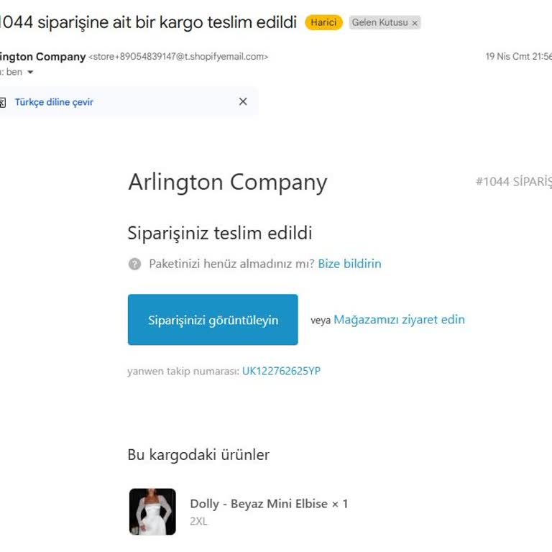Click the translate icon beside Türkçe diline çevir
The width and height of the screenshot is (552, 552).
pos(2,102)
